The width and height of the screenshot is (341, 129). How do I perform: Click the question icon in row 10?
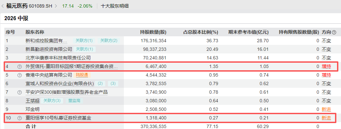[20, 118]
